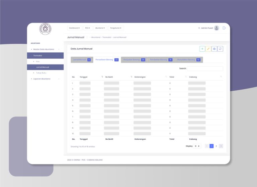257x187 pixels.
Task: Click the footer '2022 © GWINA - POS - CABANG MALANG'
Action: pos(85,160)
